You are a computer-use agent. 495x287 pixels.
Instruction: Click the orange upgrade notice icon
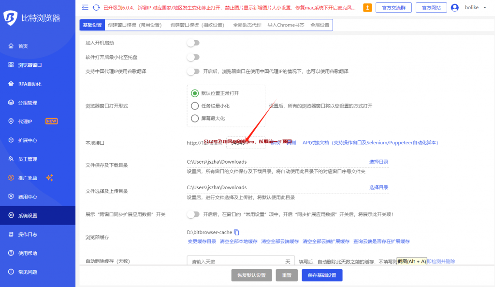367,7
